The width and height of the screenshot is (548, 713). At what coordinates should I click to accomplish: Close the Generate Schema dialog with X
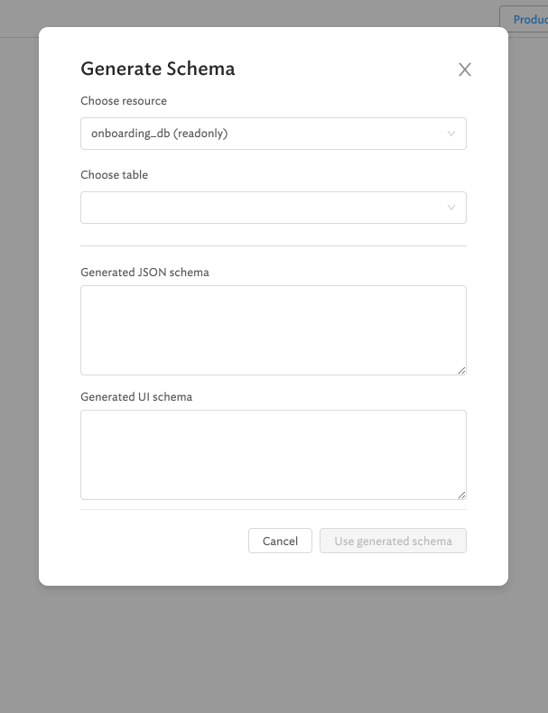tap(465, 69)
